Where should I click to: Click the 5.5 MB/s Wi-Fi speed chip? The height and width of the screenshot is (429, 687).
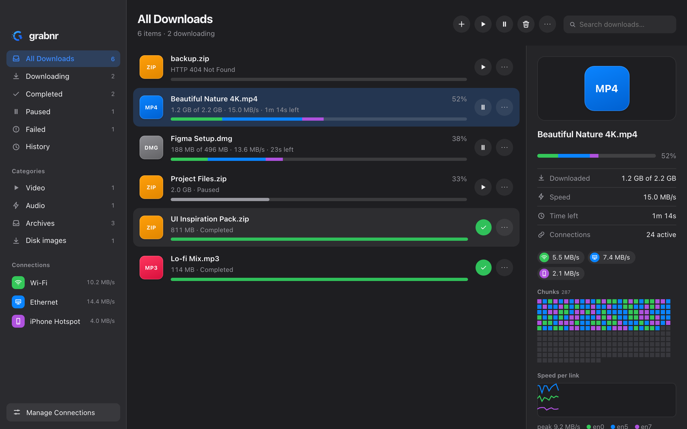point(561,257)
